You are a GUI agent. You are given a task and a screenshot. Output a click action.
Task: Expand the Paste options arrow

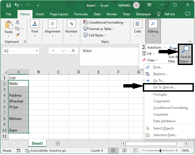pos(9,36)
